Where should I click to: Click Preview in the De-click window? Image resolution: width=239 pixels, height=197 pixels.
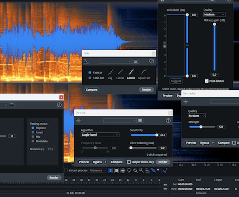(84, 162)
